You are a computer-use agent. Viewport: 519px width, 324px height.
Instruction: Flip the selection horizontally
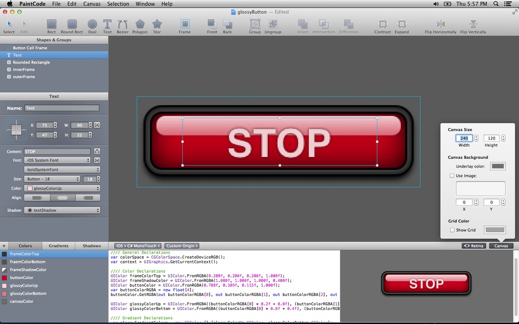pos(441,26)
